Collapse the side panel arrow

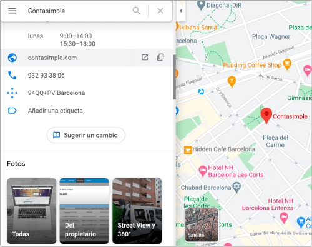pos(181,11)
